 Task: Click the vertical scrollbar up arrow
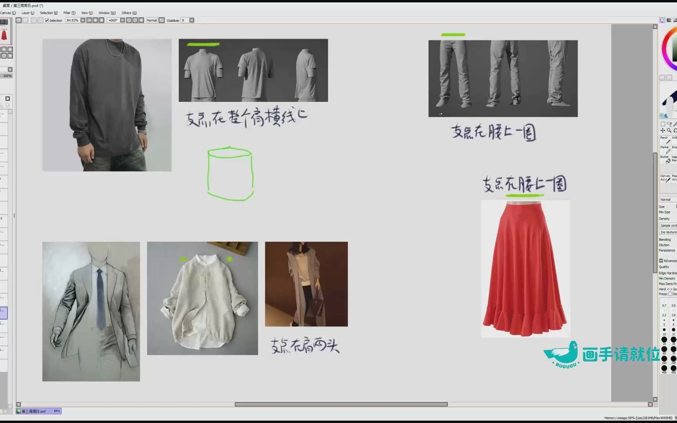[x=655, y=27]
